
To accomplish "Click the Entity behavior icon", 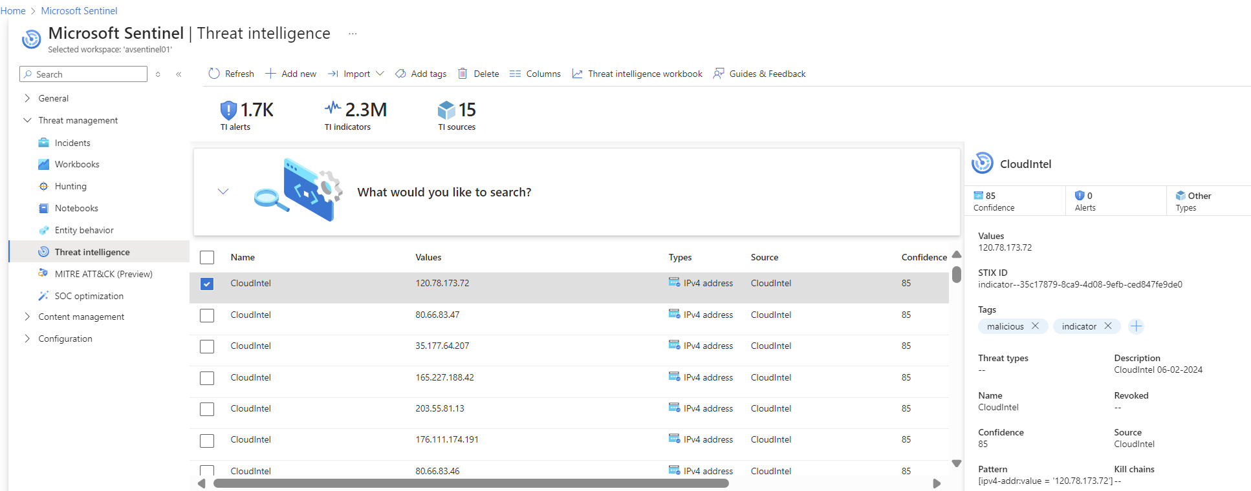I will coord(43,230).
